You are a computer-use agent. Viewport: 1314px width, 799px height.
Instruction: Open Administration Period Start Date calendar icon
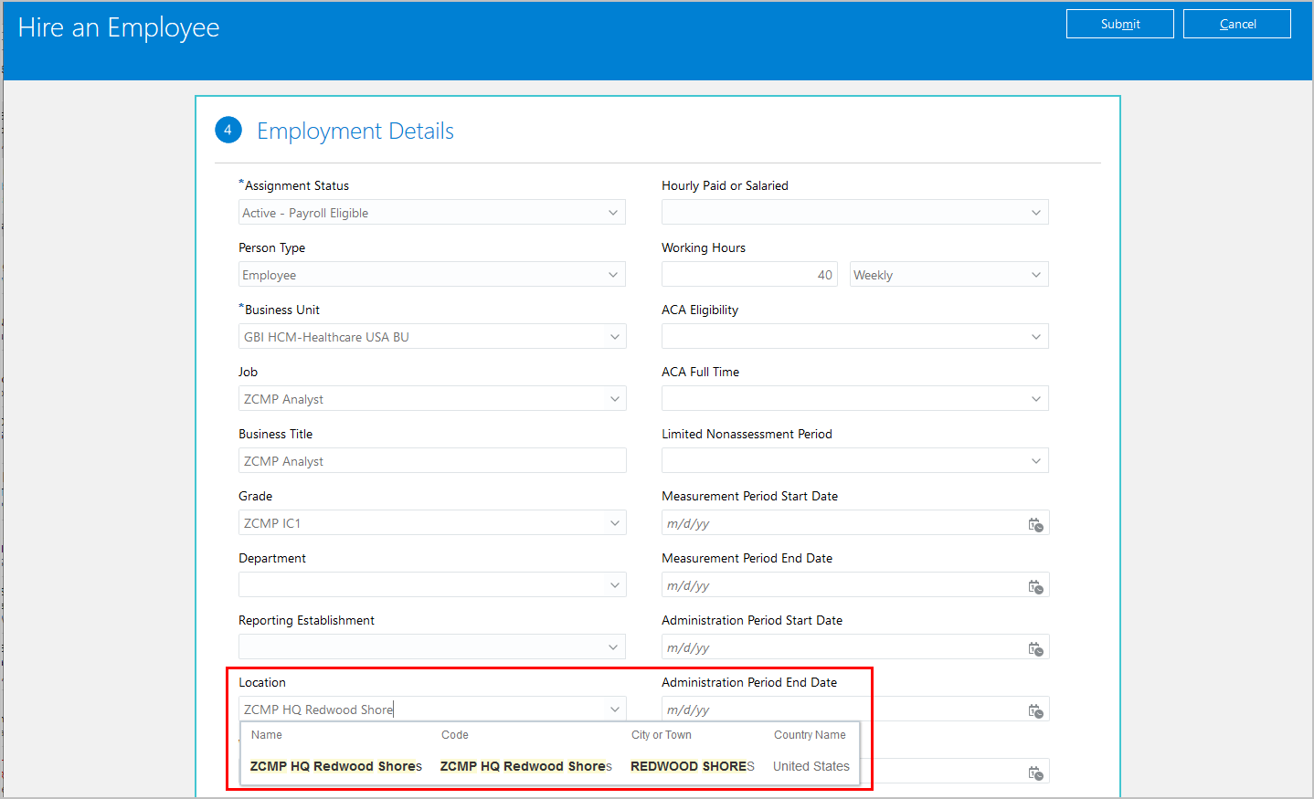(1035, 648)
